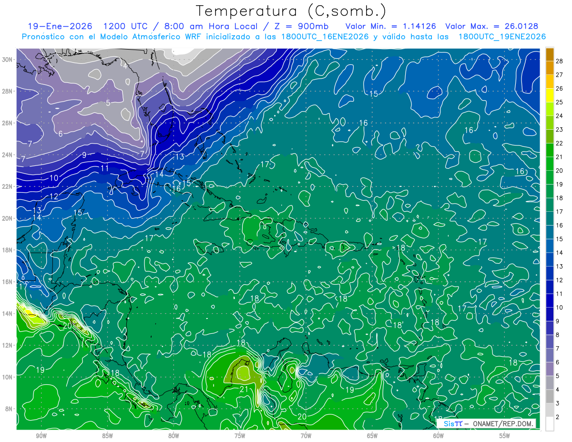Click the white swatch below colorbar label 2

point(550,423)
